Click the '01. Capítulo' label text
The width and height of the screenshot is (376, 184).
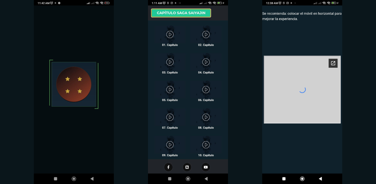coord(170,45)
